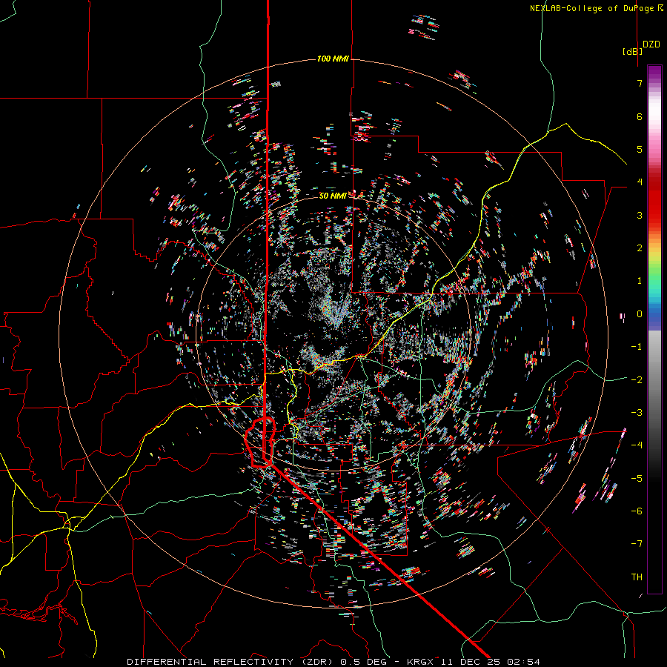This screenshot has height=667, width=667.
Task: Click the -6 value on the color scale
Action: [637, 511]
